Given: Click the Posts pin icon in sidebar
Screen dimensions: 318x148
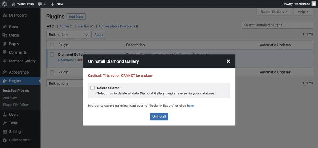Looking at the screenshot, I should 4,27.
